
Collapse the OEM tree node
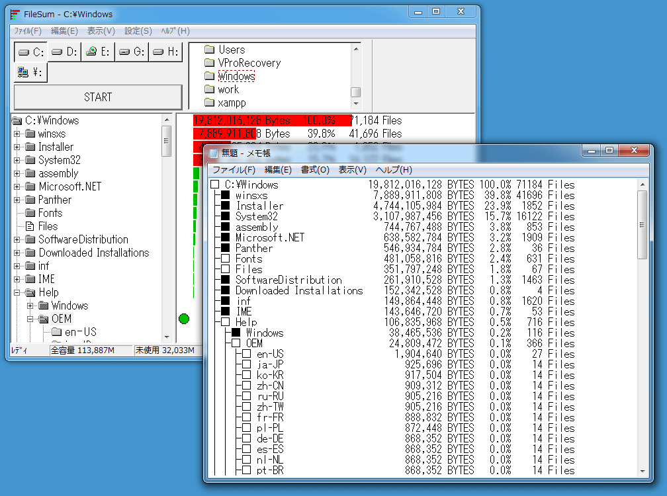[x=30, y=319]
